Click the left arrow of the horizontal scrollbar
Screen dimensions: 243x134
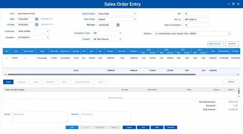click(6, 75)
